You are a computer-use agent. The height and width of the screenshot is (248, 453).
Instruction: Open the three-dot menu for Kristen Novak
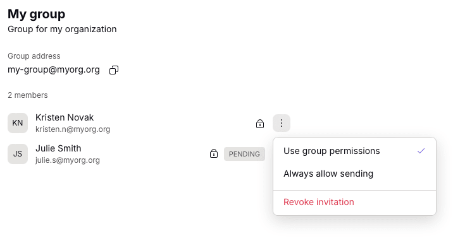[282, 123]
